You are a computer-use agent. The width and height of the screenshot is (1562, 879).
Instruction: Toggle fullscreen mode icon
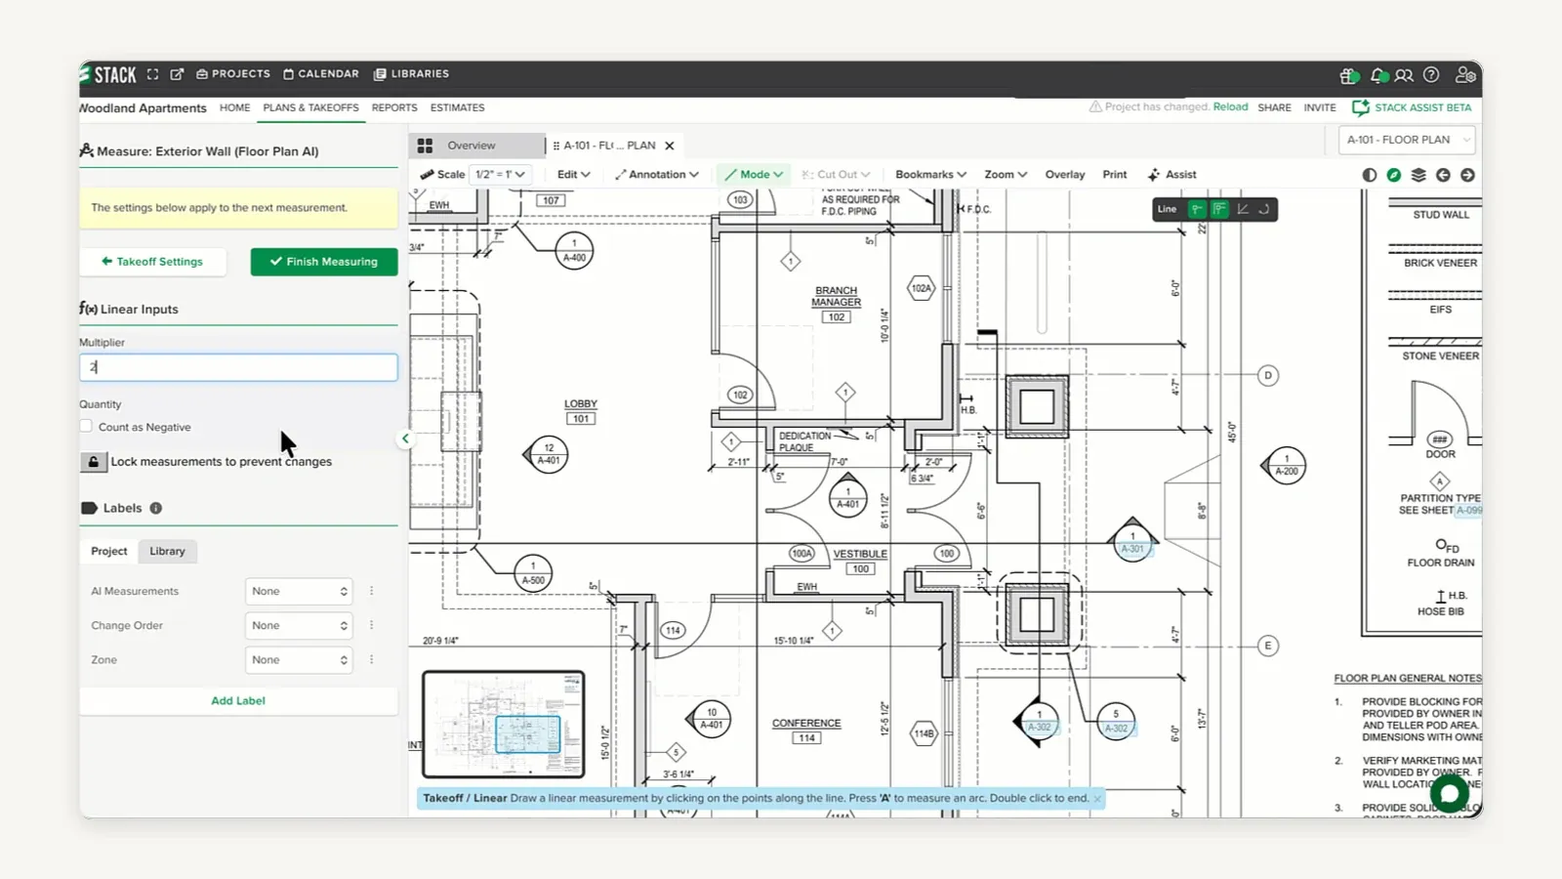coord(153,74)
